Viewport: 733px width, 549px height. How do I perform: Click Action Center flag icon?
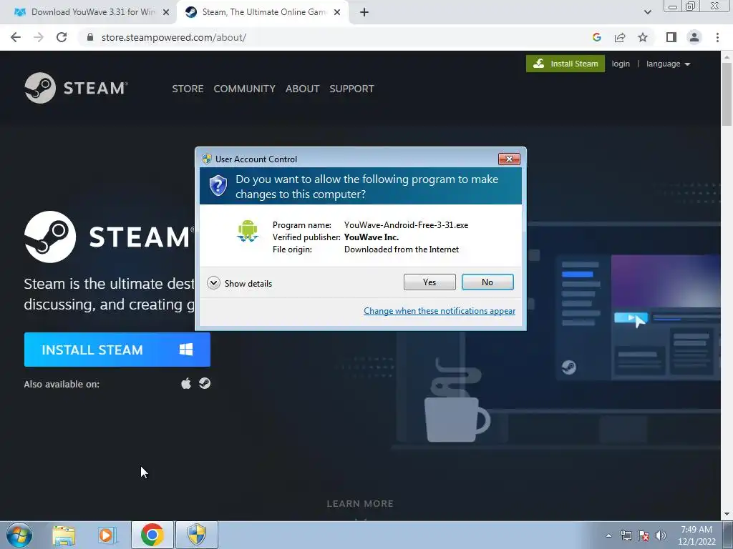pos(644,535)
